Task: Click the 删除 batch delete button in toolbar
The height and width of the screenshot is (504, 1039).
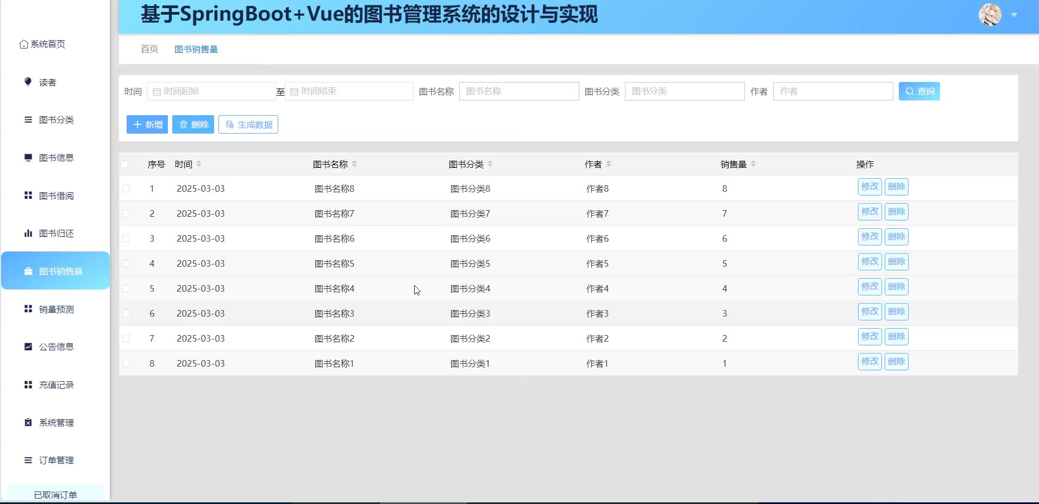Action: 193,124
